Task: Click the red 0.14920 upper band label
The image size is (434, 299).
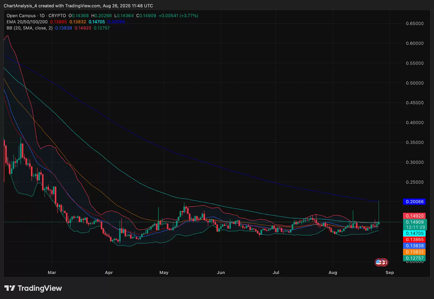Action: pyautogui.click(x=414, y=216)
